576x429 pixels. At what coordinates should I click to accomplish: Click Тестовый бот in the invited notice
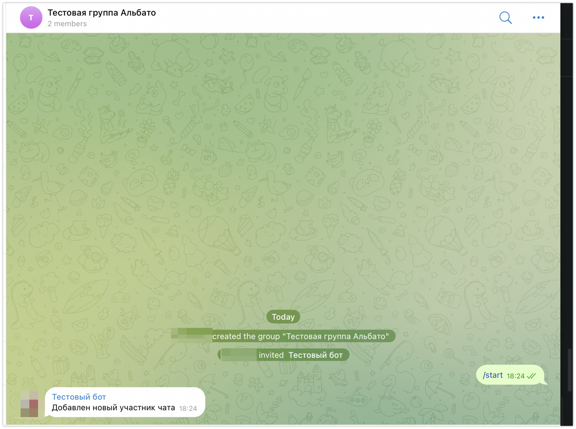(315, 355)
